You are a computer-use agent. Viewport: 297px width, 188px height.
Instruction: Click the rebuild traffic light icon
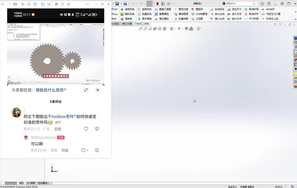click(x=157, y=4)
